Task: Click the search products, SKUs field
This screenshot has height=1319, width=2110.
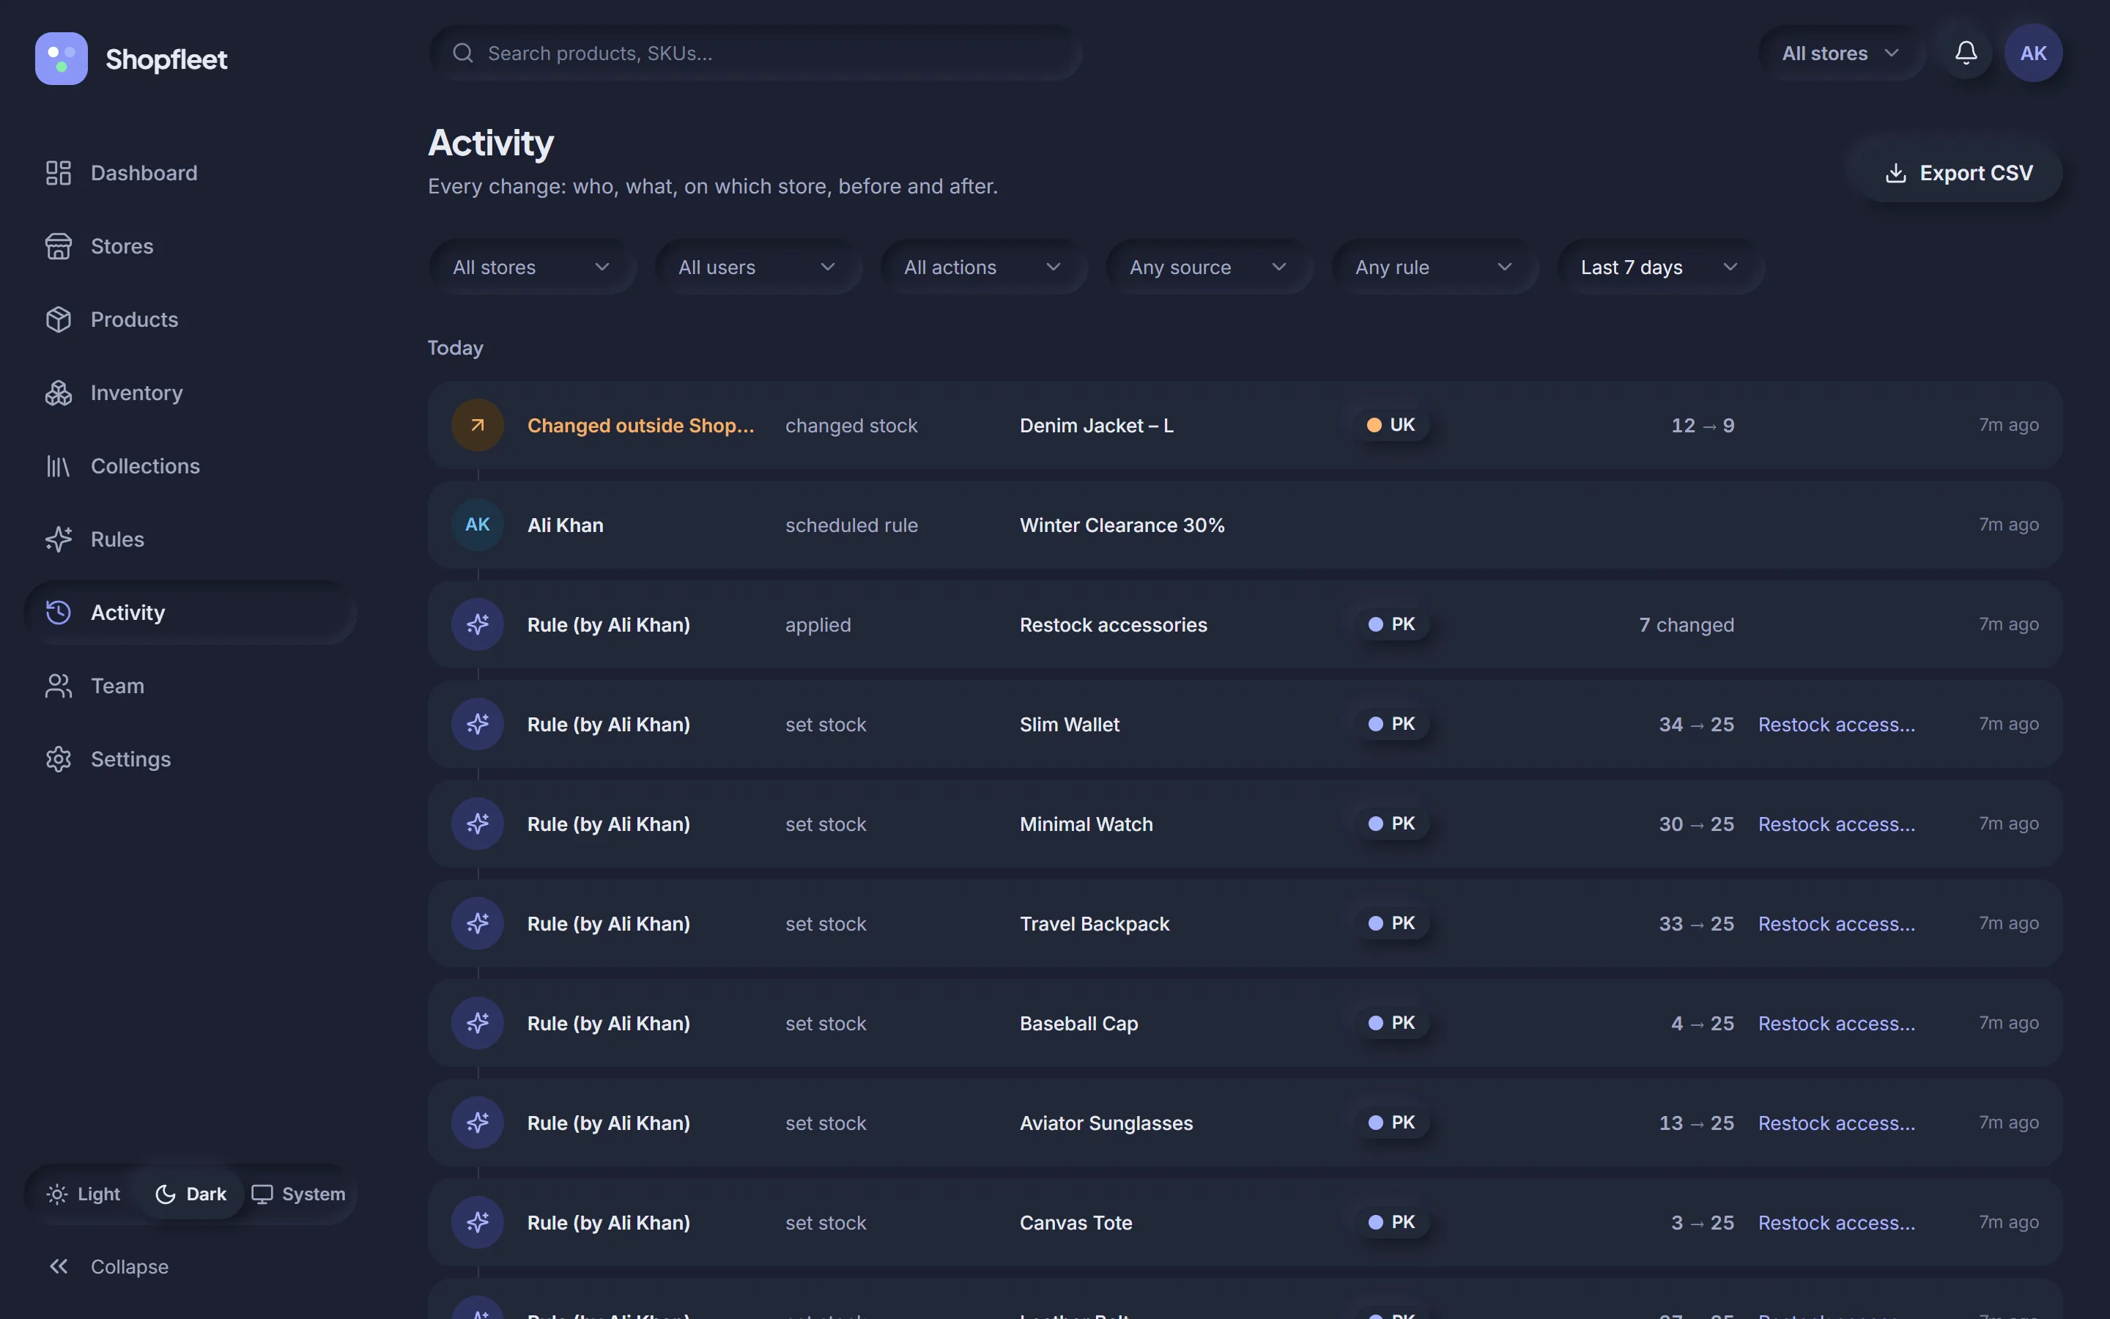Action: click(x=755, y=53)
